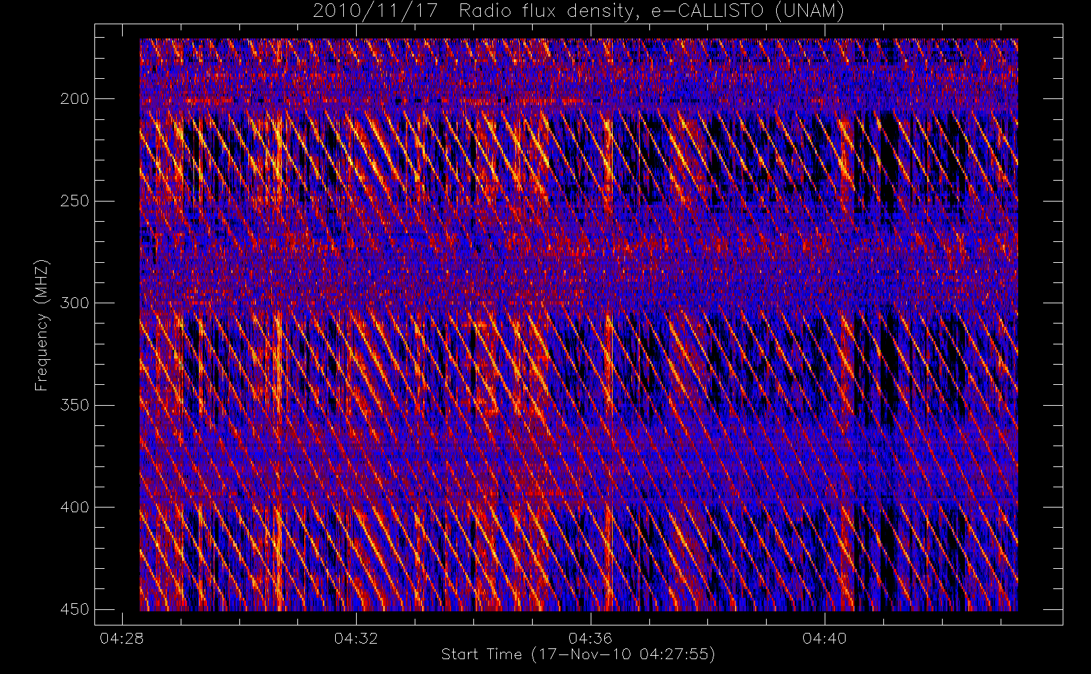Viewport: 1091px width, 674px height.
Task: Click the 350 frequency tick label
Action: point(74,405)
